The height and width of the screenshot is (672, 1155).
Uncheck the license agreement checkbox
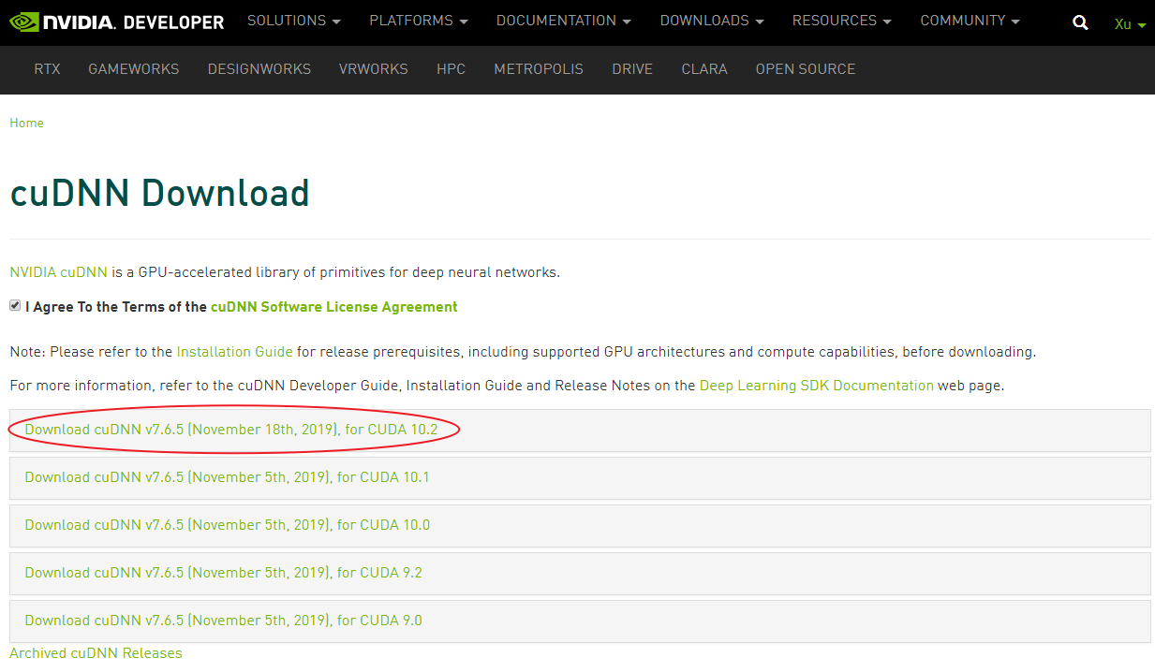coord(15,305)
